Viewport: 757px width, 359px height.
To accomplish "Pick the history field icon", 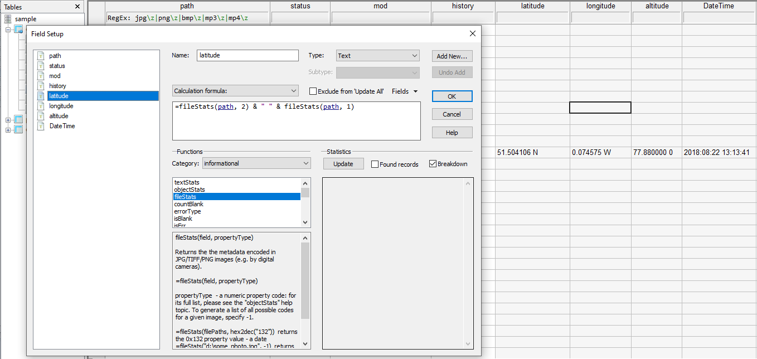I will point(41,86).
